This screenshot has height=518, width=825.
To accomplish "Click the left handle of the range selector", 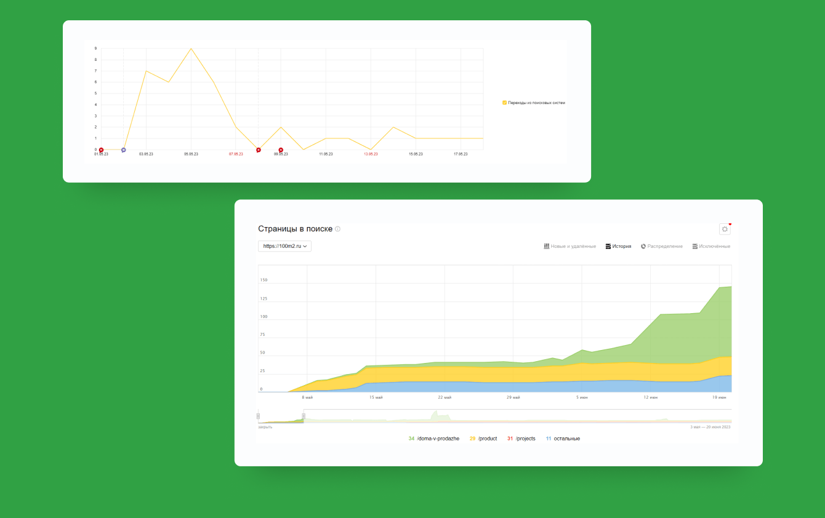I will (x=259, y=416).
